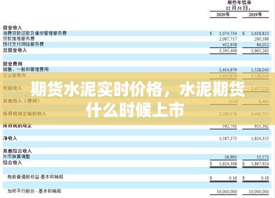Viewport: 275px width, 198px height.
Task: Click the 外币换算调整 row label
Action: click(17, 156)
